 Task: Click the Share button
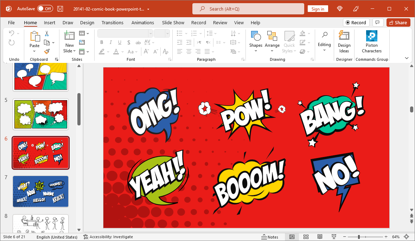[398, 22]
